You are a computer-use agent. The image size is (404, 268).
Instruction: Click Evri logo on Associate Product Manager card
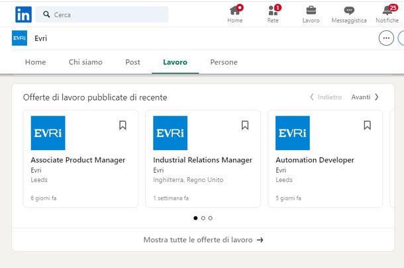click(48, 133)
